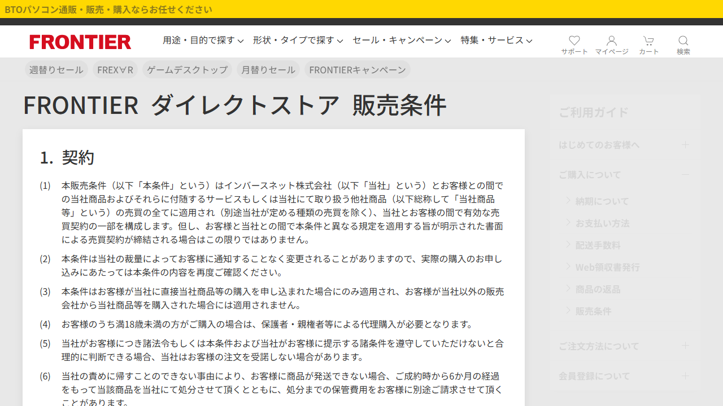Click the ご利用ガイド heading
Screen dimensions: 723x406
point(594,112)
